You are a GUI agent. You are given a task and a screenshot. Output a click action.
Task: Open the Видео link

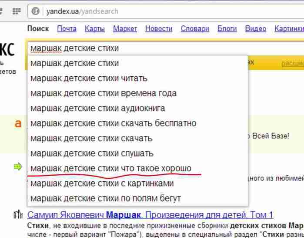[256, 29]
